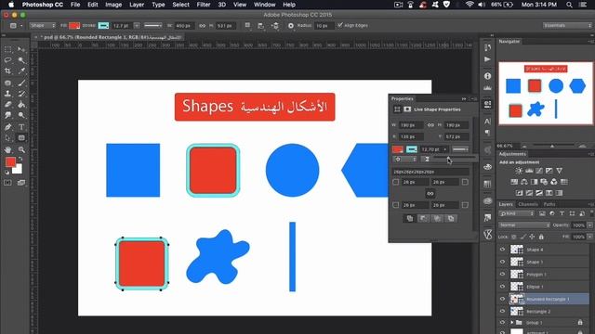Select the Eyedropper tool
This screenshot has height=334, width=595.
pos(21,71)
